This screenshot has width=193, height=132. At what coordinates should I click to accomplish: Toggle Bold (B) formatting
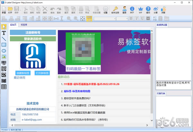tap(131, 19)
